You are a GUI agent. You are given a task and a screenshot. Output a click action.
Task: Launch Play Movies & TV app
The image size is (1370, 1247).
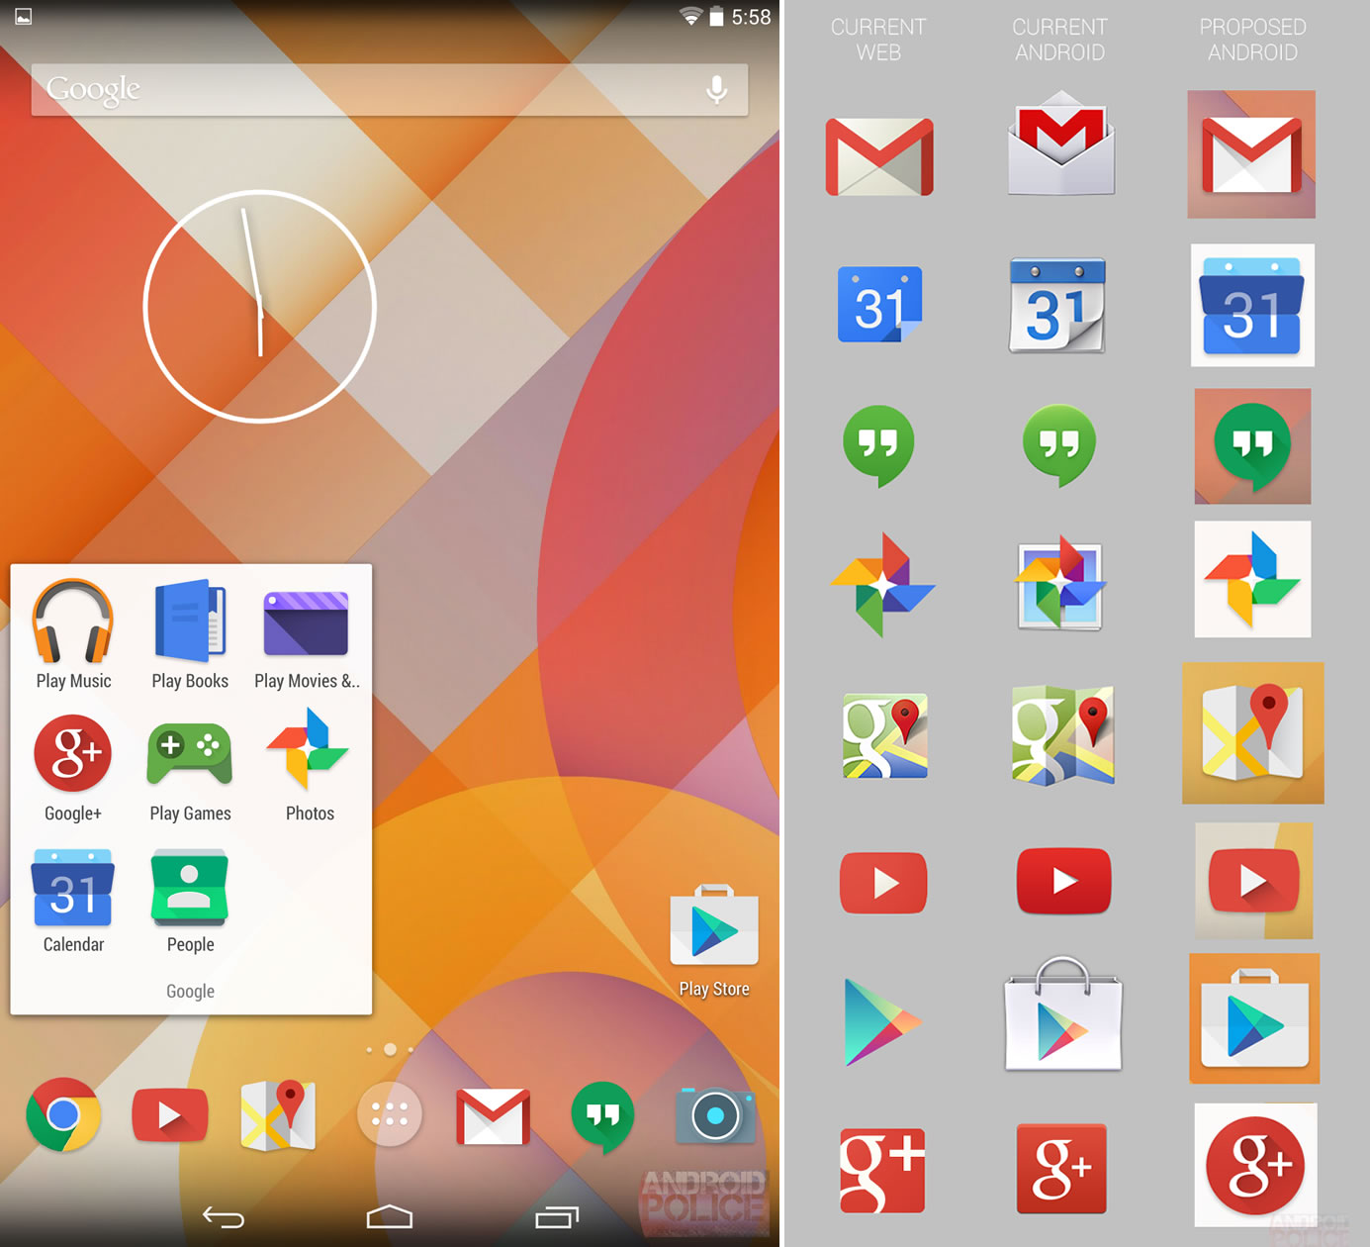point(306,623)
